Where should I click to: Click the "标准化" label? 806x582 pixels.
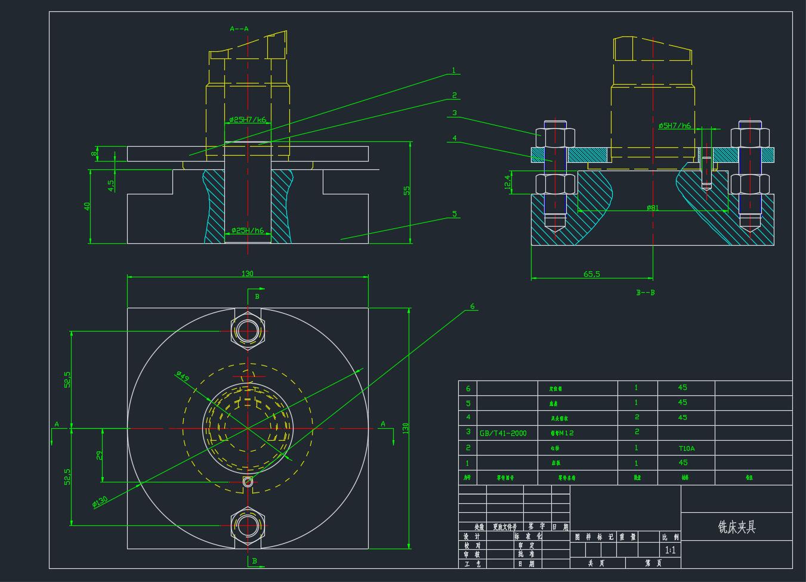click(x=529, y=537)
